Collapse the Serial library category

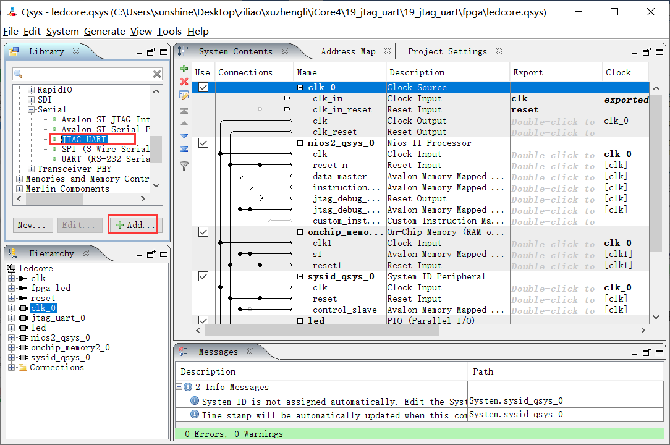pos(32,109)
